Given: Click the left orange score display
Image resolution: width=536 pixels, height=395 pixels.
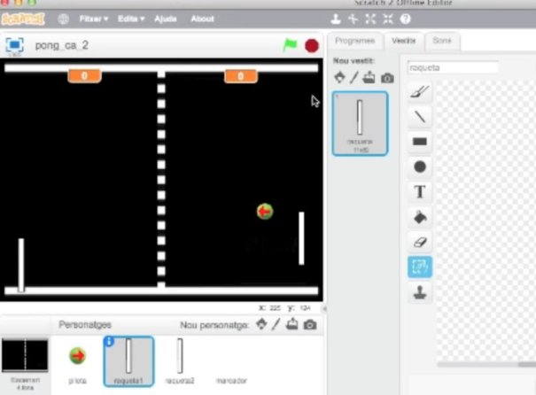Looking at the screenshot, I should click(84, 76).
